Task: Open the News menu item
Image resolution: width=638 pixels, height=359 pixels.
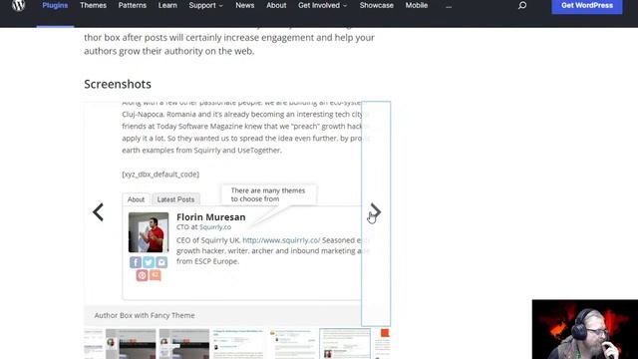Action: pos(245,5)
